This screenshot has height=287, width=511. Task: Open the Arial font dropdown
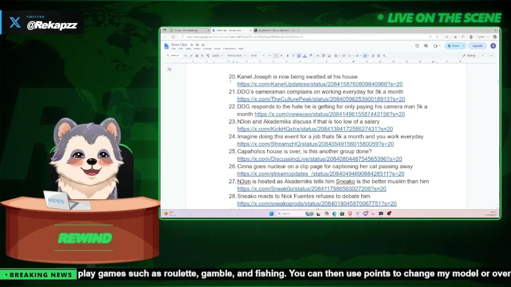[x=257, y=56]
